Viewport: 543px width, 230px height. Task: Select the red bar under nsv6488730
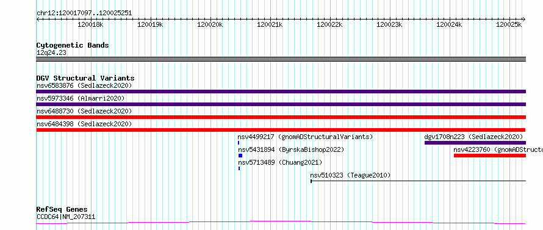point(281,117)
